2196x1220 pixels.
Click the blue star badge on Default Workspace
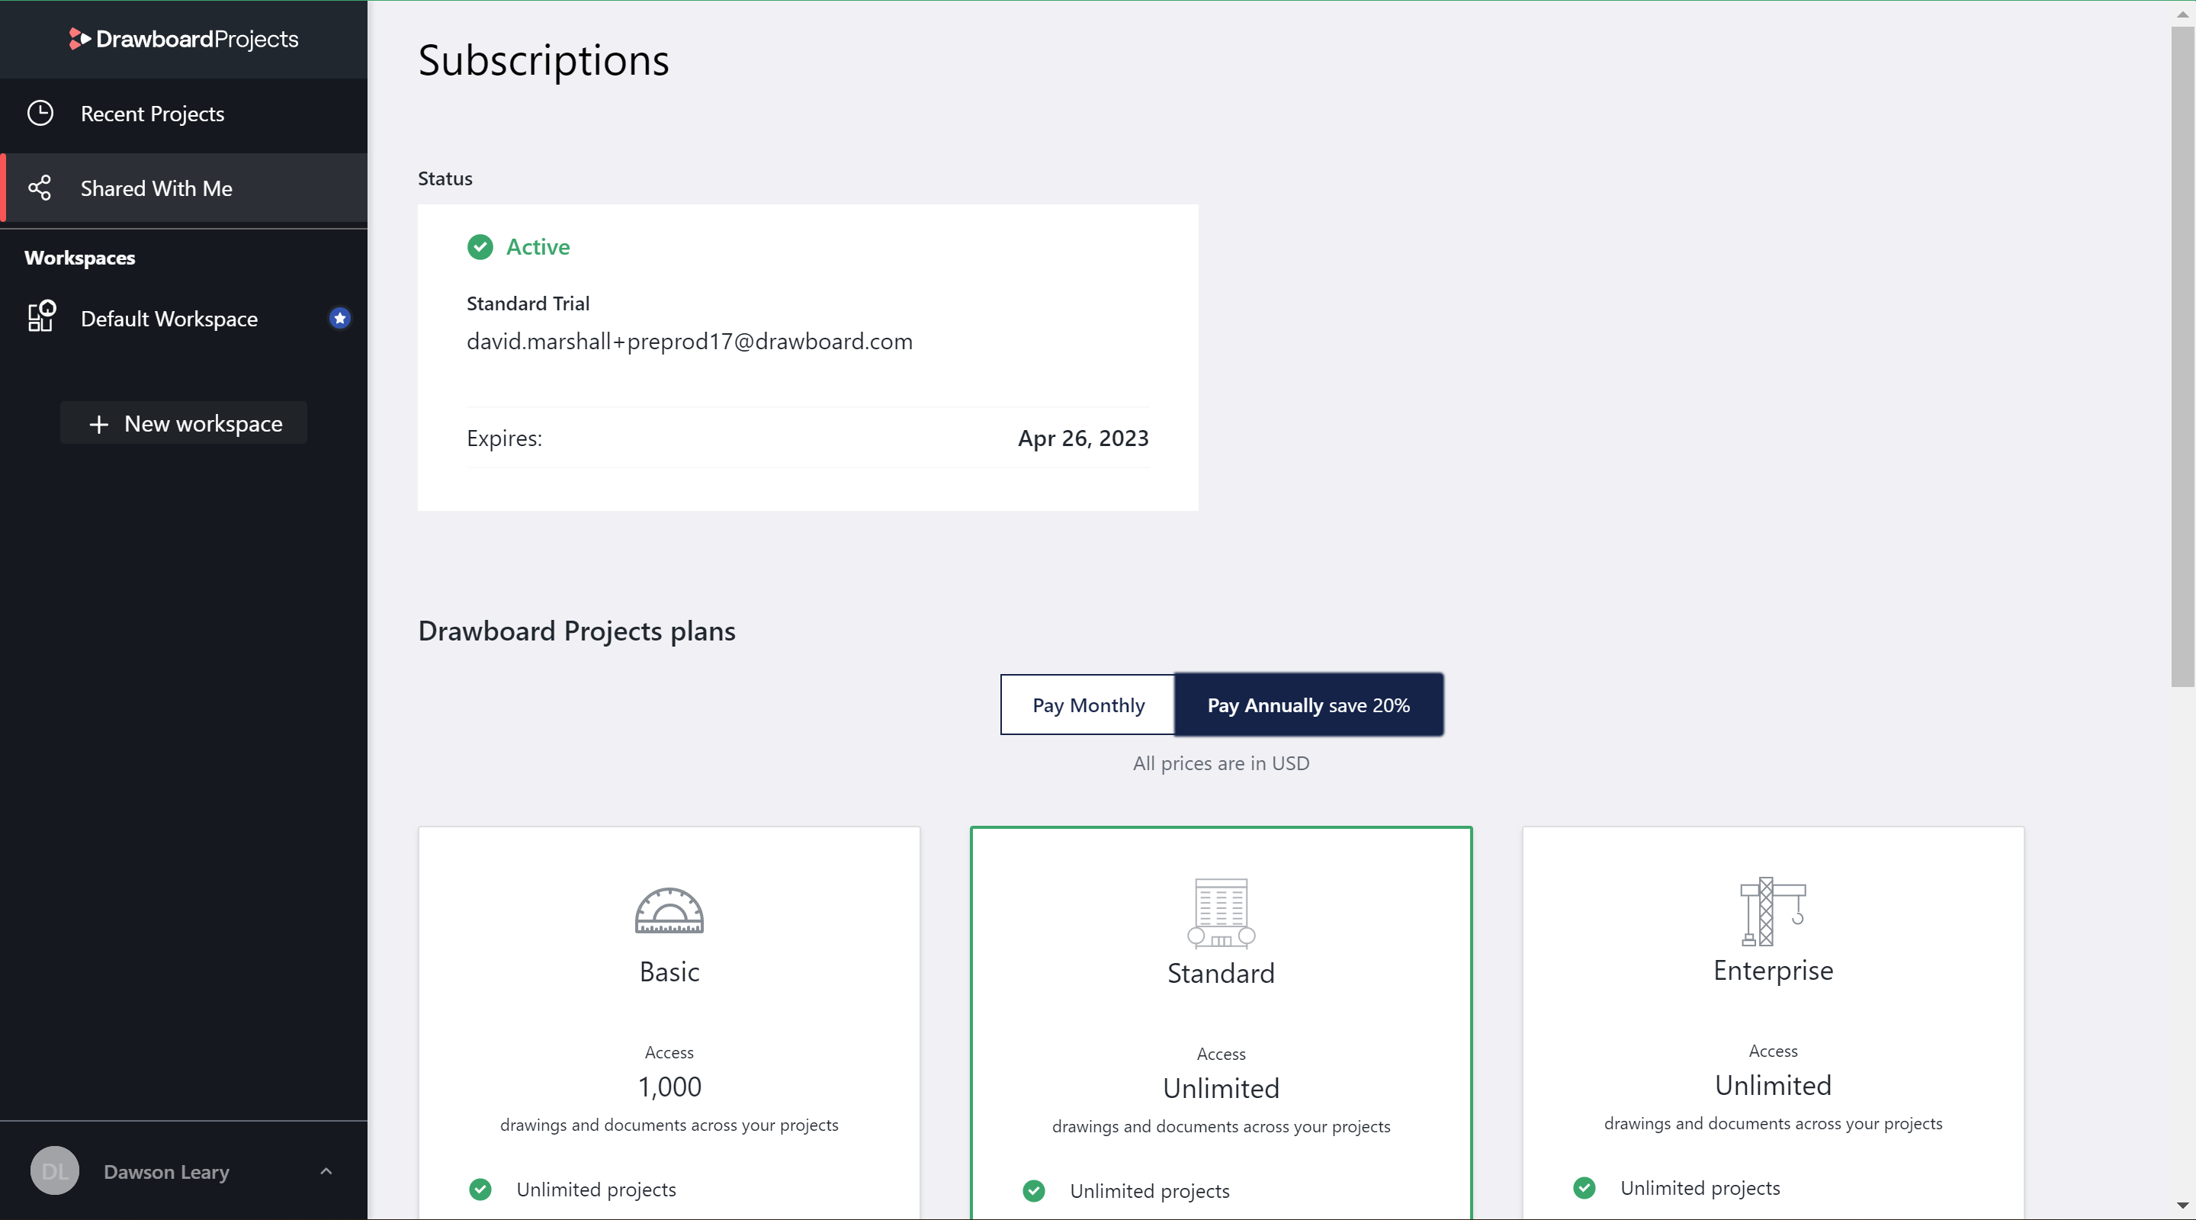tap(339, 318)
